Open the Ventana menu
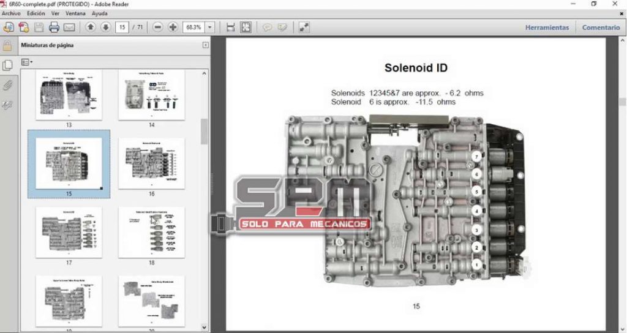The image size is (627, 333). [75, 13]
